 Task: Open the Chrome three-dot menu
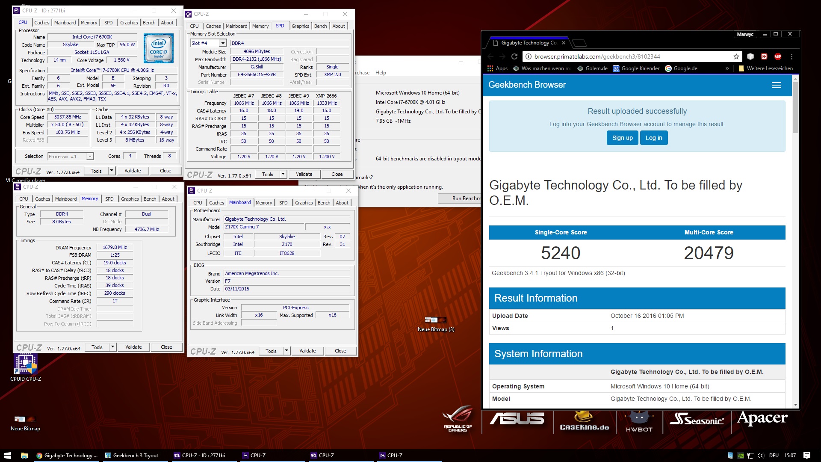[791, 56]
